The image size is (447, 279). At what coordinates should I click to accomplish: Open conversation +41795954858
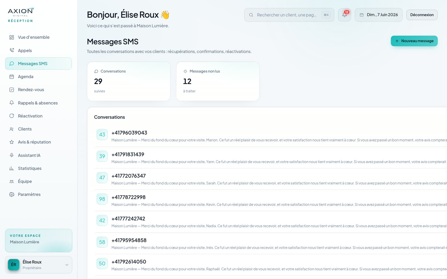tap(270, 244)
